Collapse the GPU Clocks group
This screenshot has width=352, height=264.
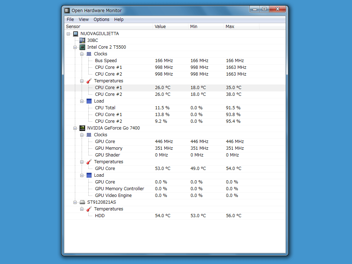[x=82, y=135]
